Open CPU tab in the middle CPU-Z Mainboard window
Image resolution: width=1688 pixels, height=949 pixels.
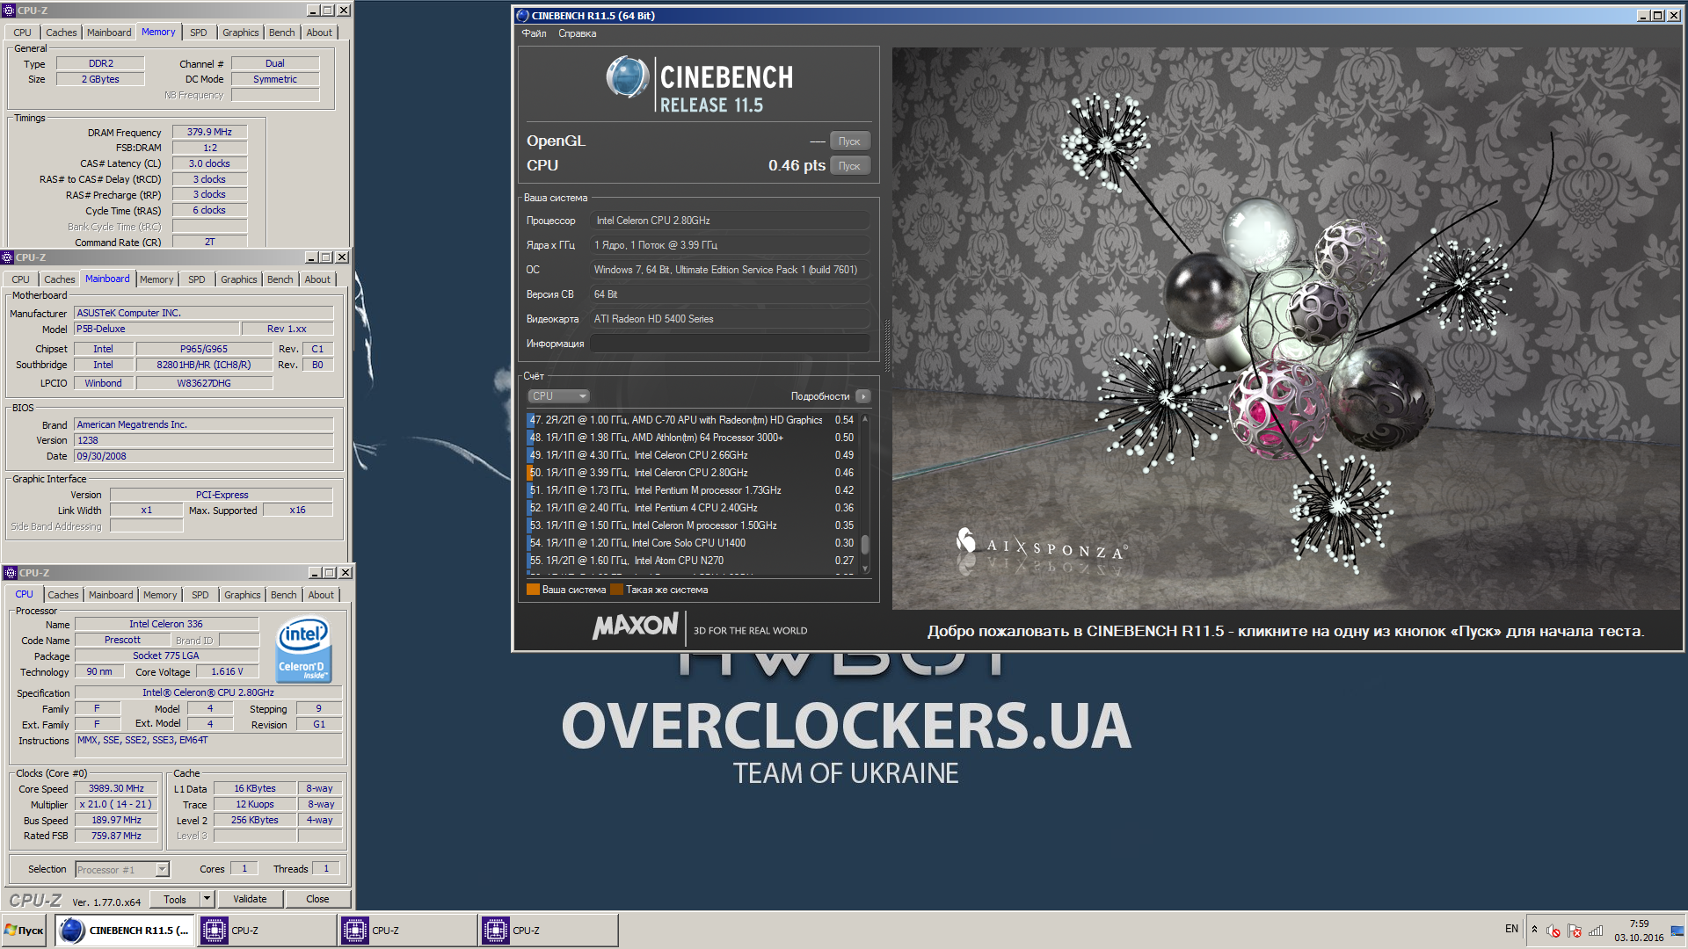click(x=20, y=279)
